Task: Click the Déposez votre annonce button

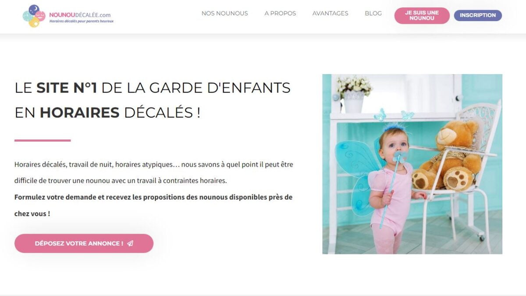Action: point(84,243)
